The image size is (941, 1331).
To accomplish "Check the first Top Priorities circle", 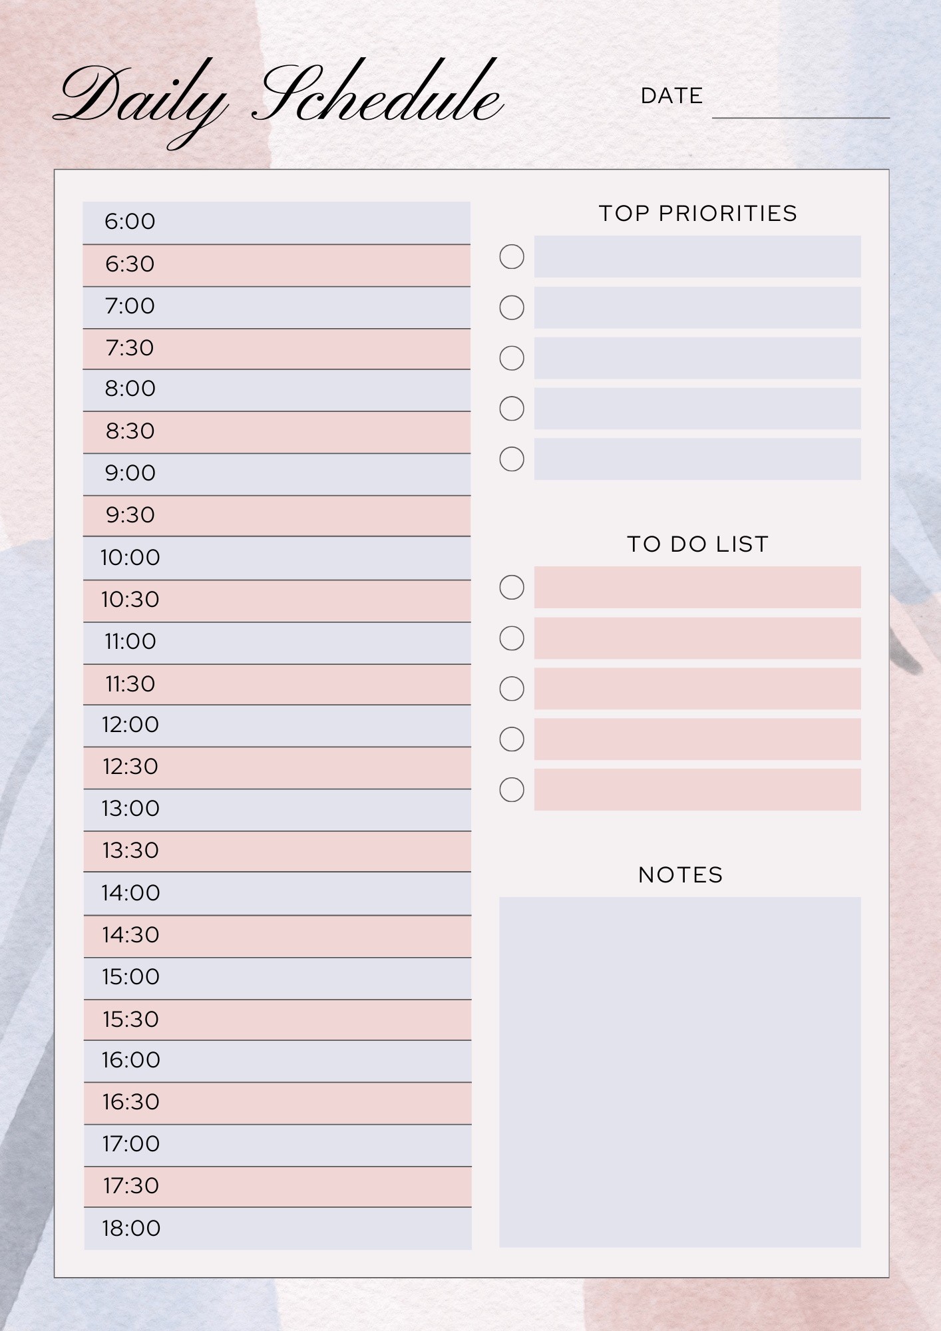I will point(512,257).
